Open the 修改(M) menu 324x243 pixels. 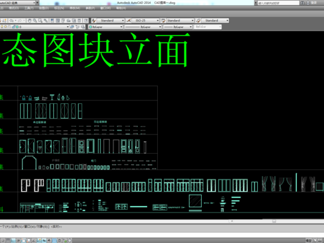[x=75, y=8]
